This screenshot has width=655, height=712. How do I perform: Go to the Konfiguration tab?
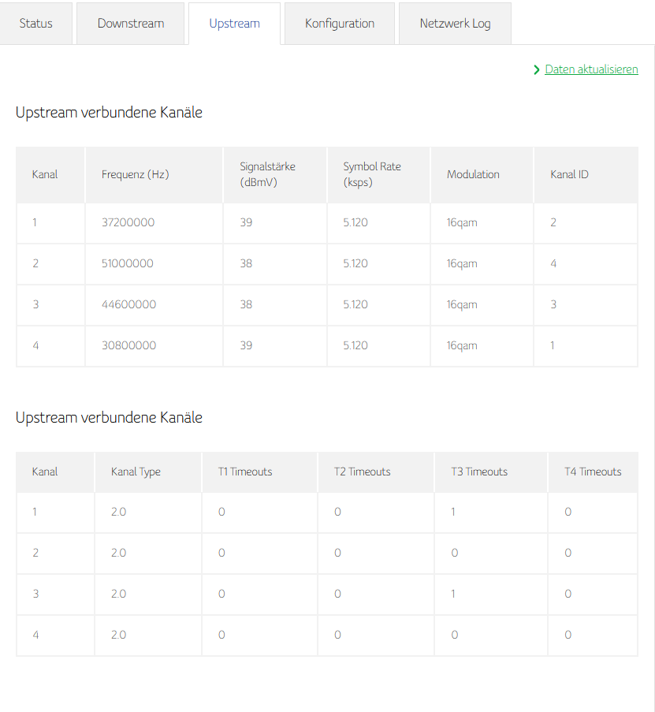click(x=340, y=24)
